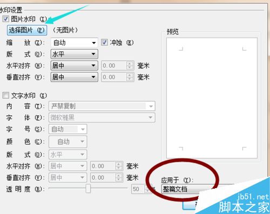Open the 字体 dropdown showing 微软雅黑
The image size is (270, 214).
(x=102, y=118)
